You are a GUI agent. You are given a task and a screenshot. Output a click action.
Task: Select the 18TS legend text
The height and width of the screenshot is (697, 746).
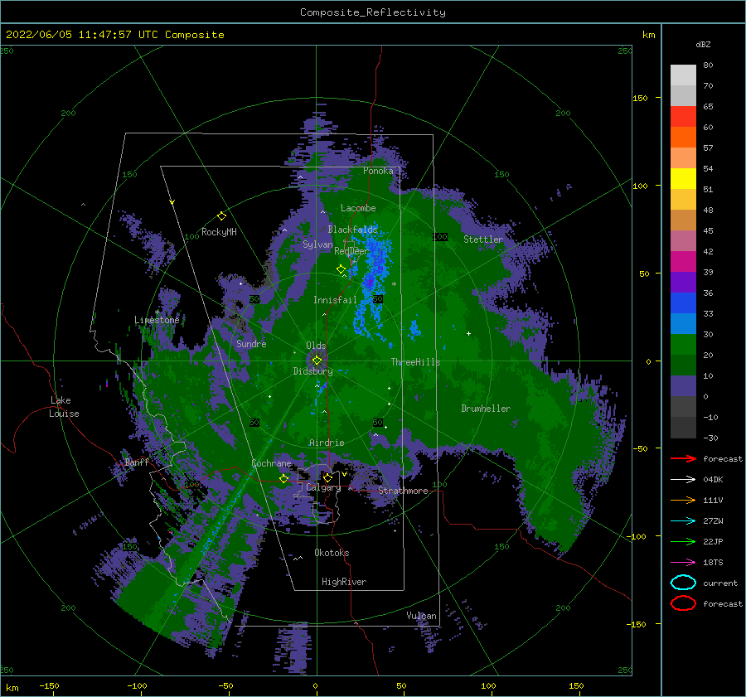[713, 563]
